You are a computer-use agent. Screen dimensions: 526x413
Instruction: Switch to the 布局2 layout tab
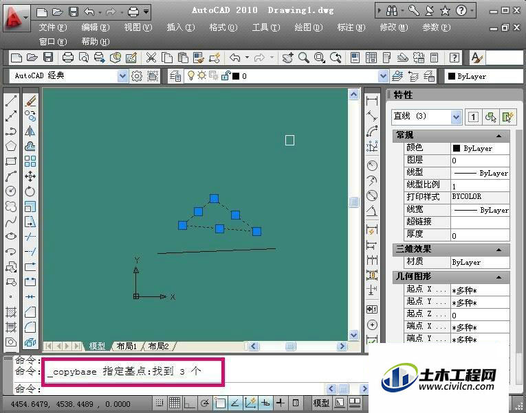click(158, 346)
